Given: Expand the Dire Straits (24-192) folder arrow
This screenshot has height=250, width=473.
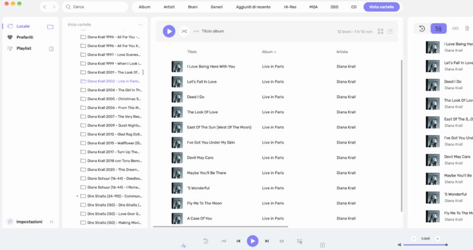Looking at the screenshot, I should (77, 196).
